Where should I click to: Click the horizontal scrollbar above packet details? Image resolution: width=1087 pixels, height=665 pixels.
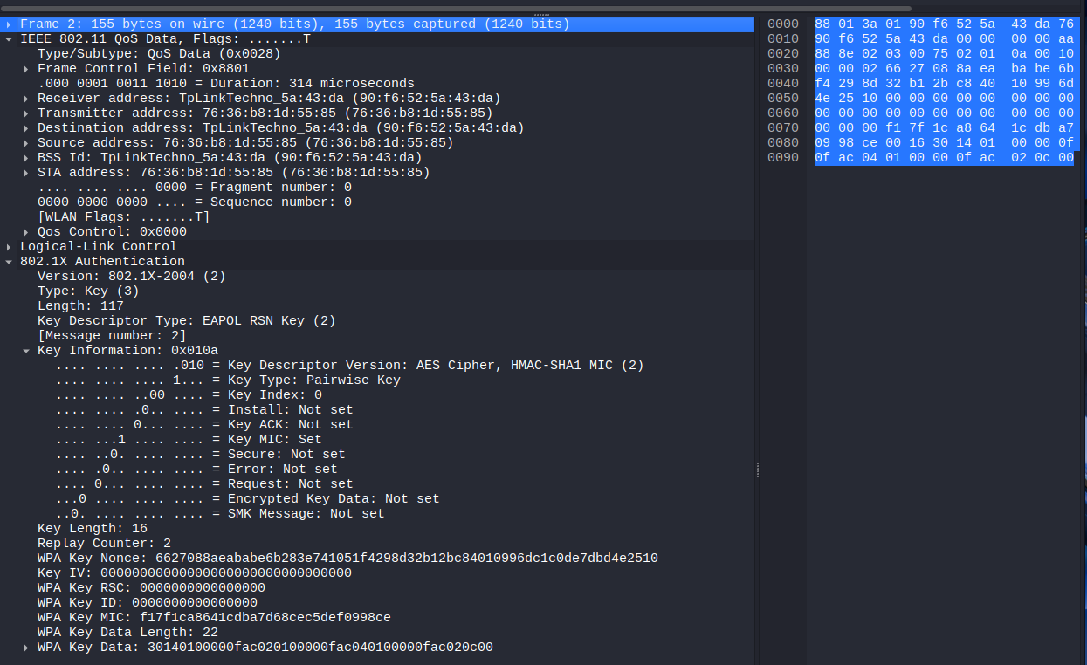point(454,8)
